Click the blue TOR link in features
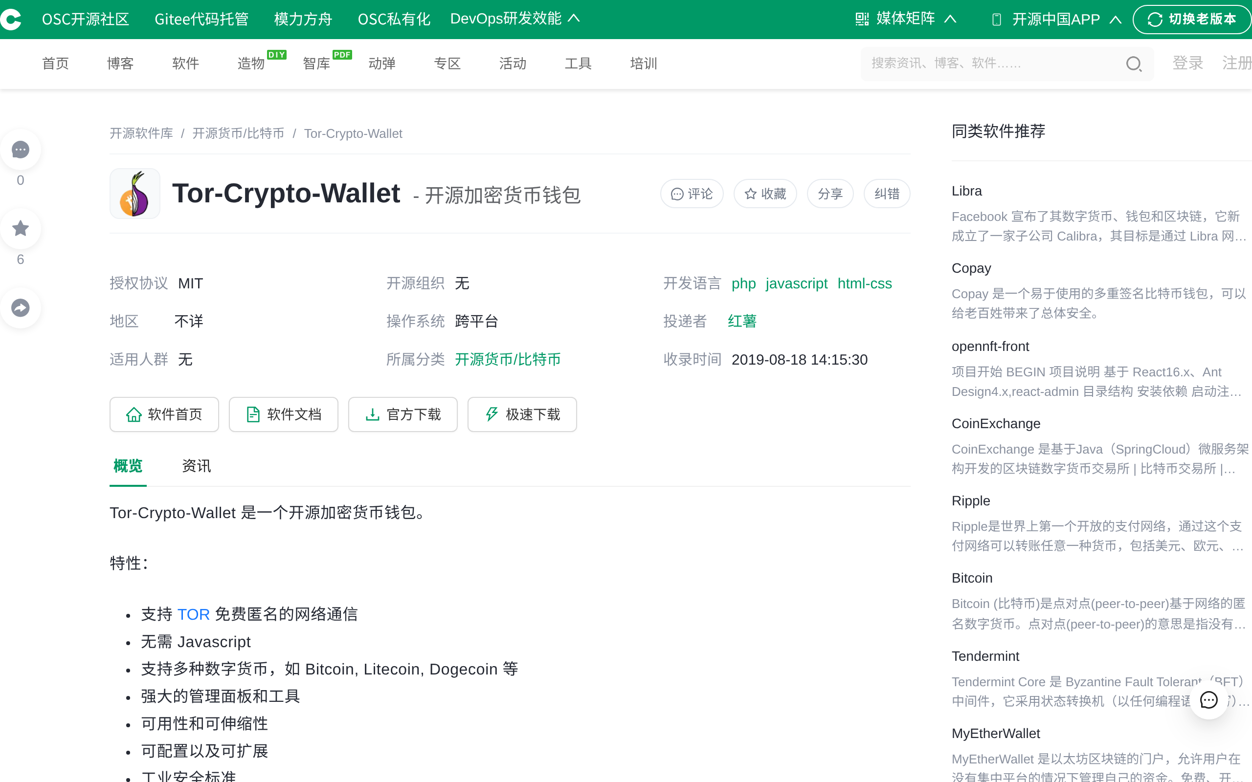1252x782 pixels. point(193,614)
